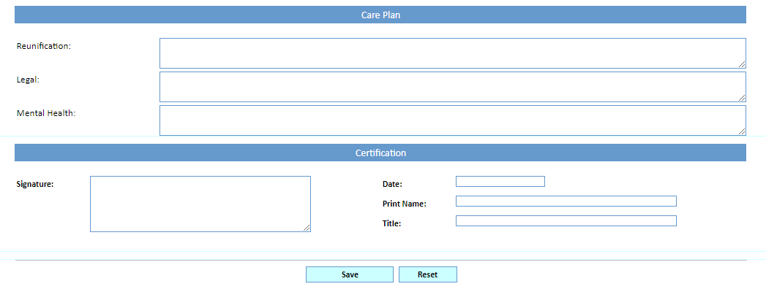
Task: Focus the Legal text area
Action: coord(452,87)
